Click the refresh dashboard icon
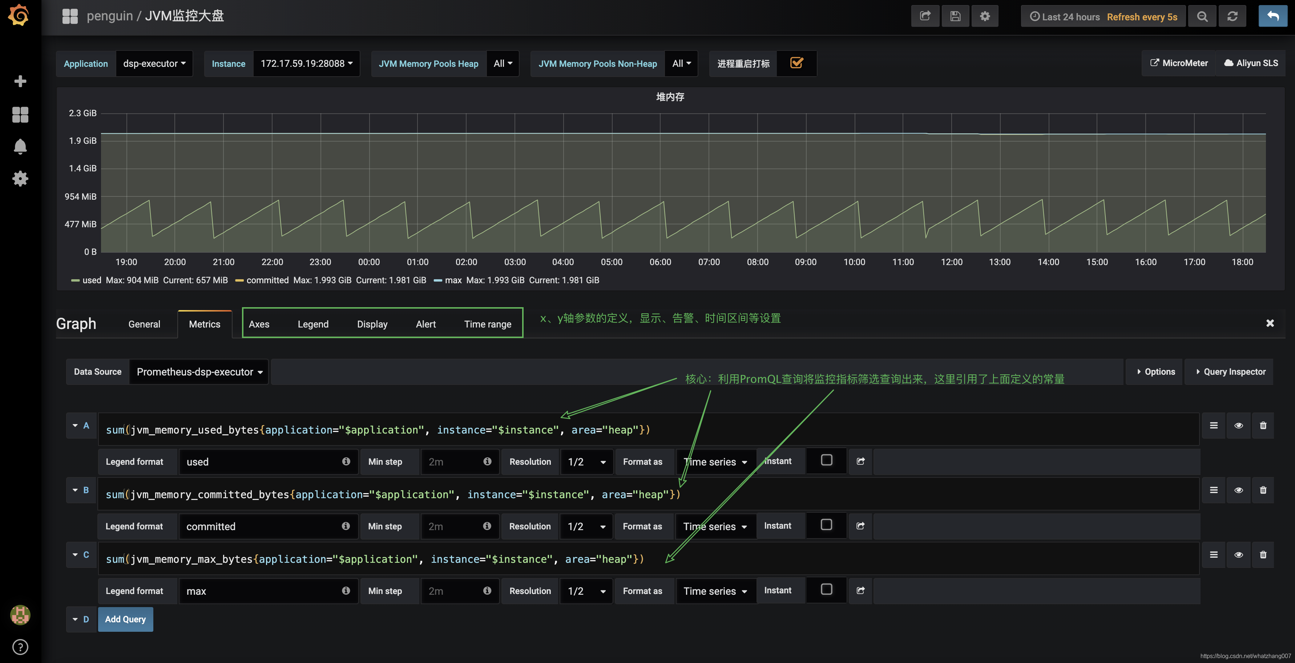This screenshot has height=663, width=1295. [x=1232, y=17]
